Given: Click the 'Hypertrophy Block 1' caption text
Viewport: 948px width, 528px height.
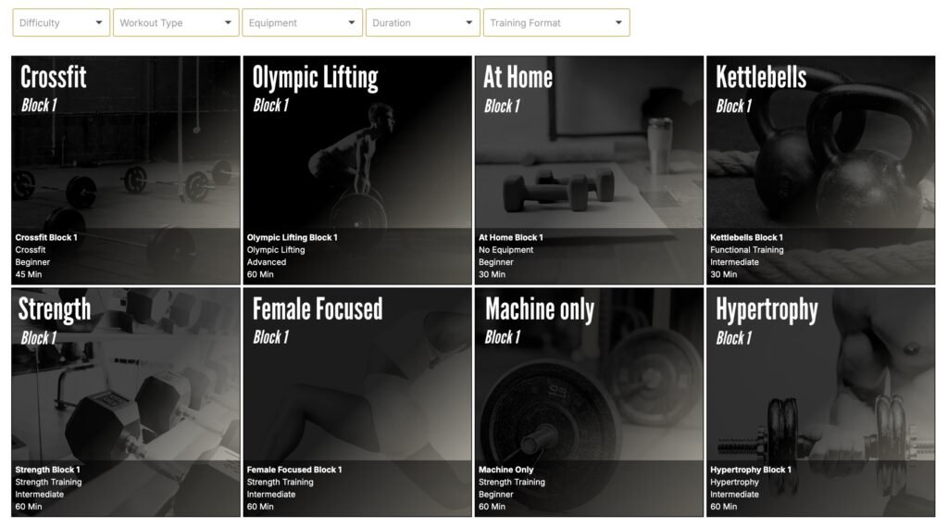Looking at the screenshot, I should tap(750, 471).
